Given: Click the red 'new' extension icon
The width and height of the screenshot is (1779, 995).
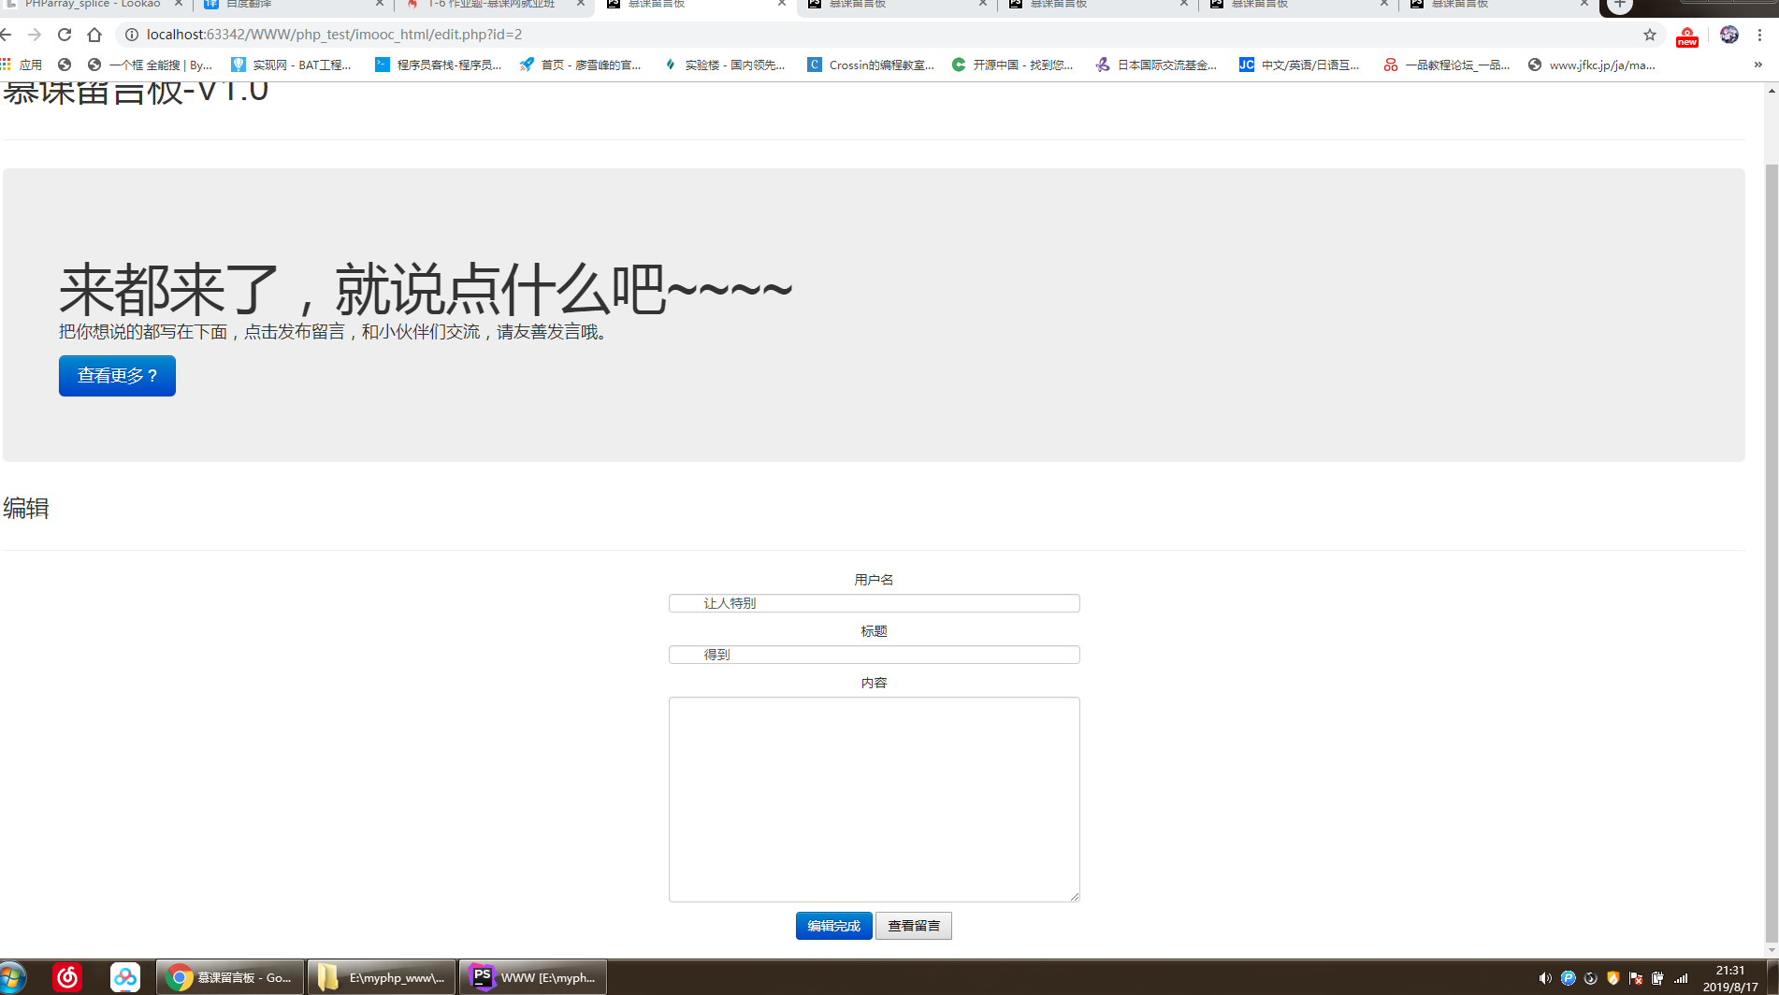Looking at the screenshot, I should click(1686, 37).
